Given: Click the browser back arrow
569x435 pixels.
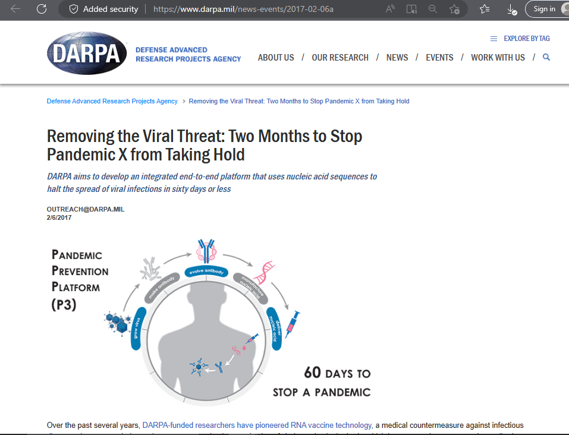Looking at the screenshot, I should coord(15,9).
